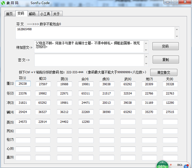Click the 符(1) column header
The height and width of the screenshot is (168, 192).
point(23,78)
